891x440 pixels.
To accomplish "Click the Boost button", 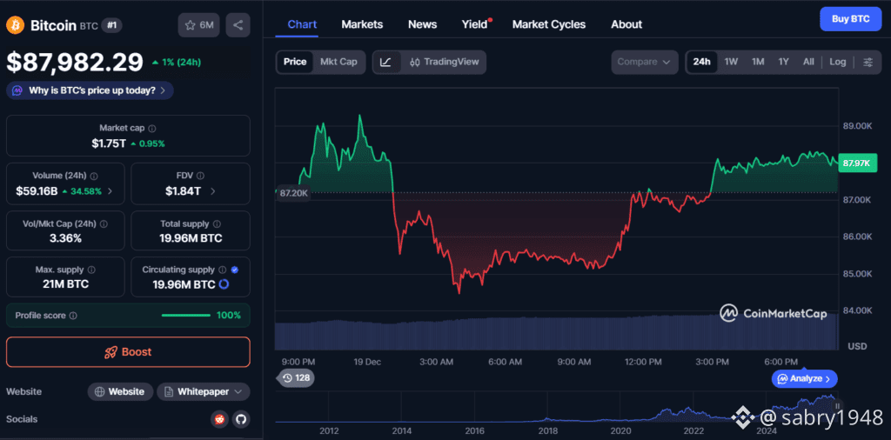I will [128, 352].
